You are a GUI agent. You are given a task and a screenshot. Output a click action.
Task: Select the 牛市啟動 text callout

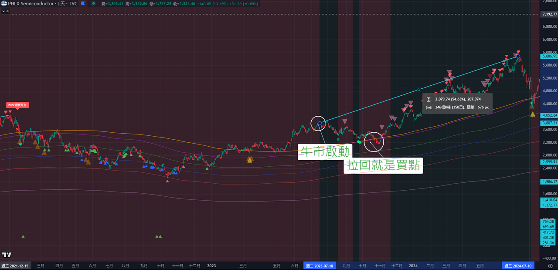tap(325, 151)
